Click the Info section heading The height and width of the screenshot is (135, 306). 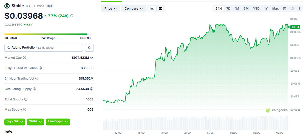[8, 132]
